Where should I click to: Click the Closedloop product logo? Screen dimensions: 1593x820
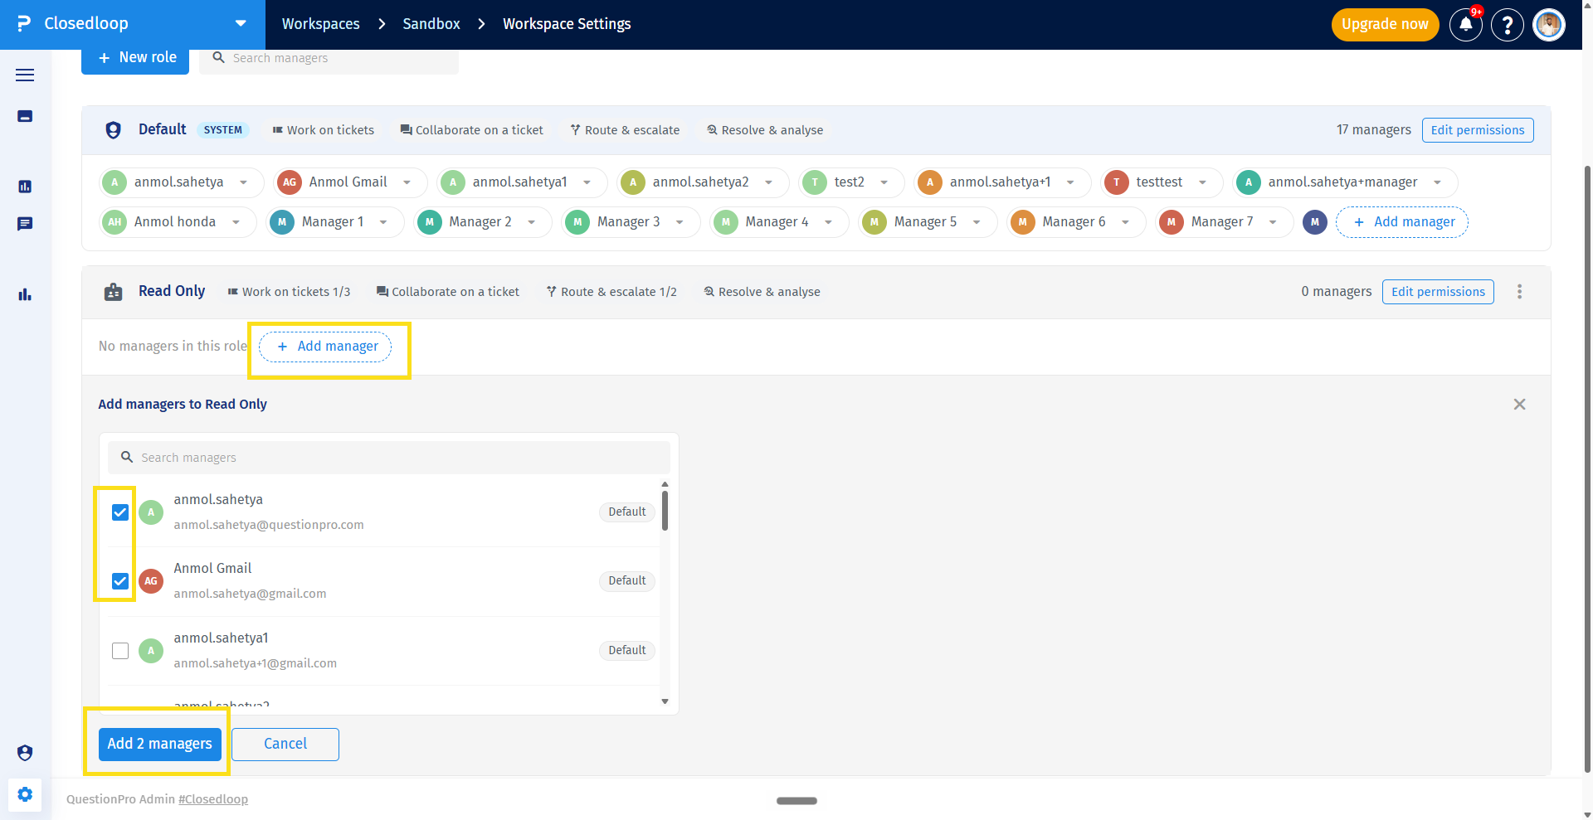(24, 24)
